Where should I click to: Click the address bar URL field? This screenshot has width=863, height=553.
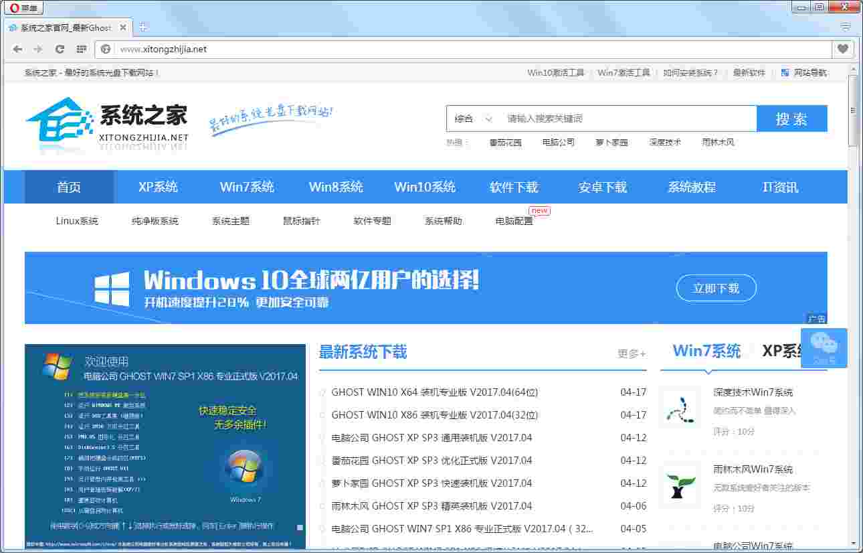coord(472,49)
